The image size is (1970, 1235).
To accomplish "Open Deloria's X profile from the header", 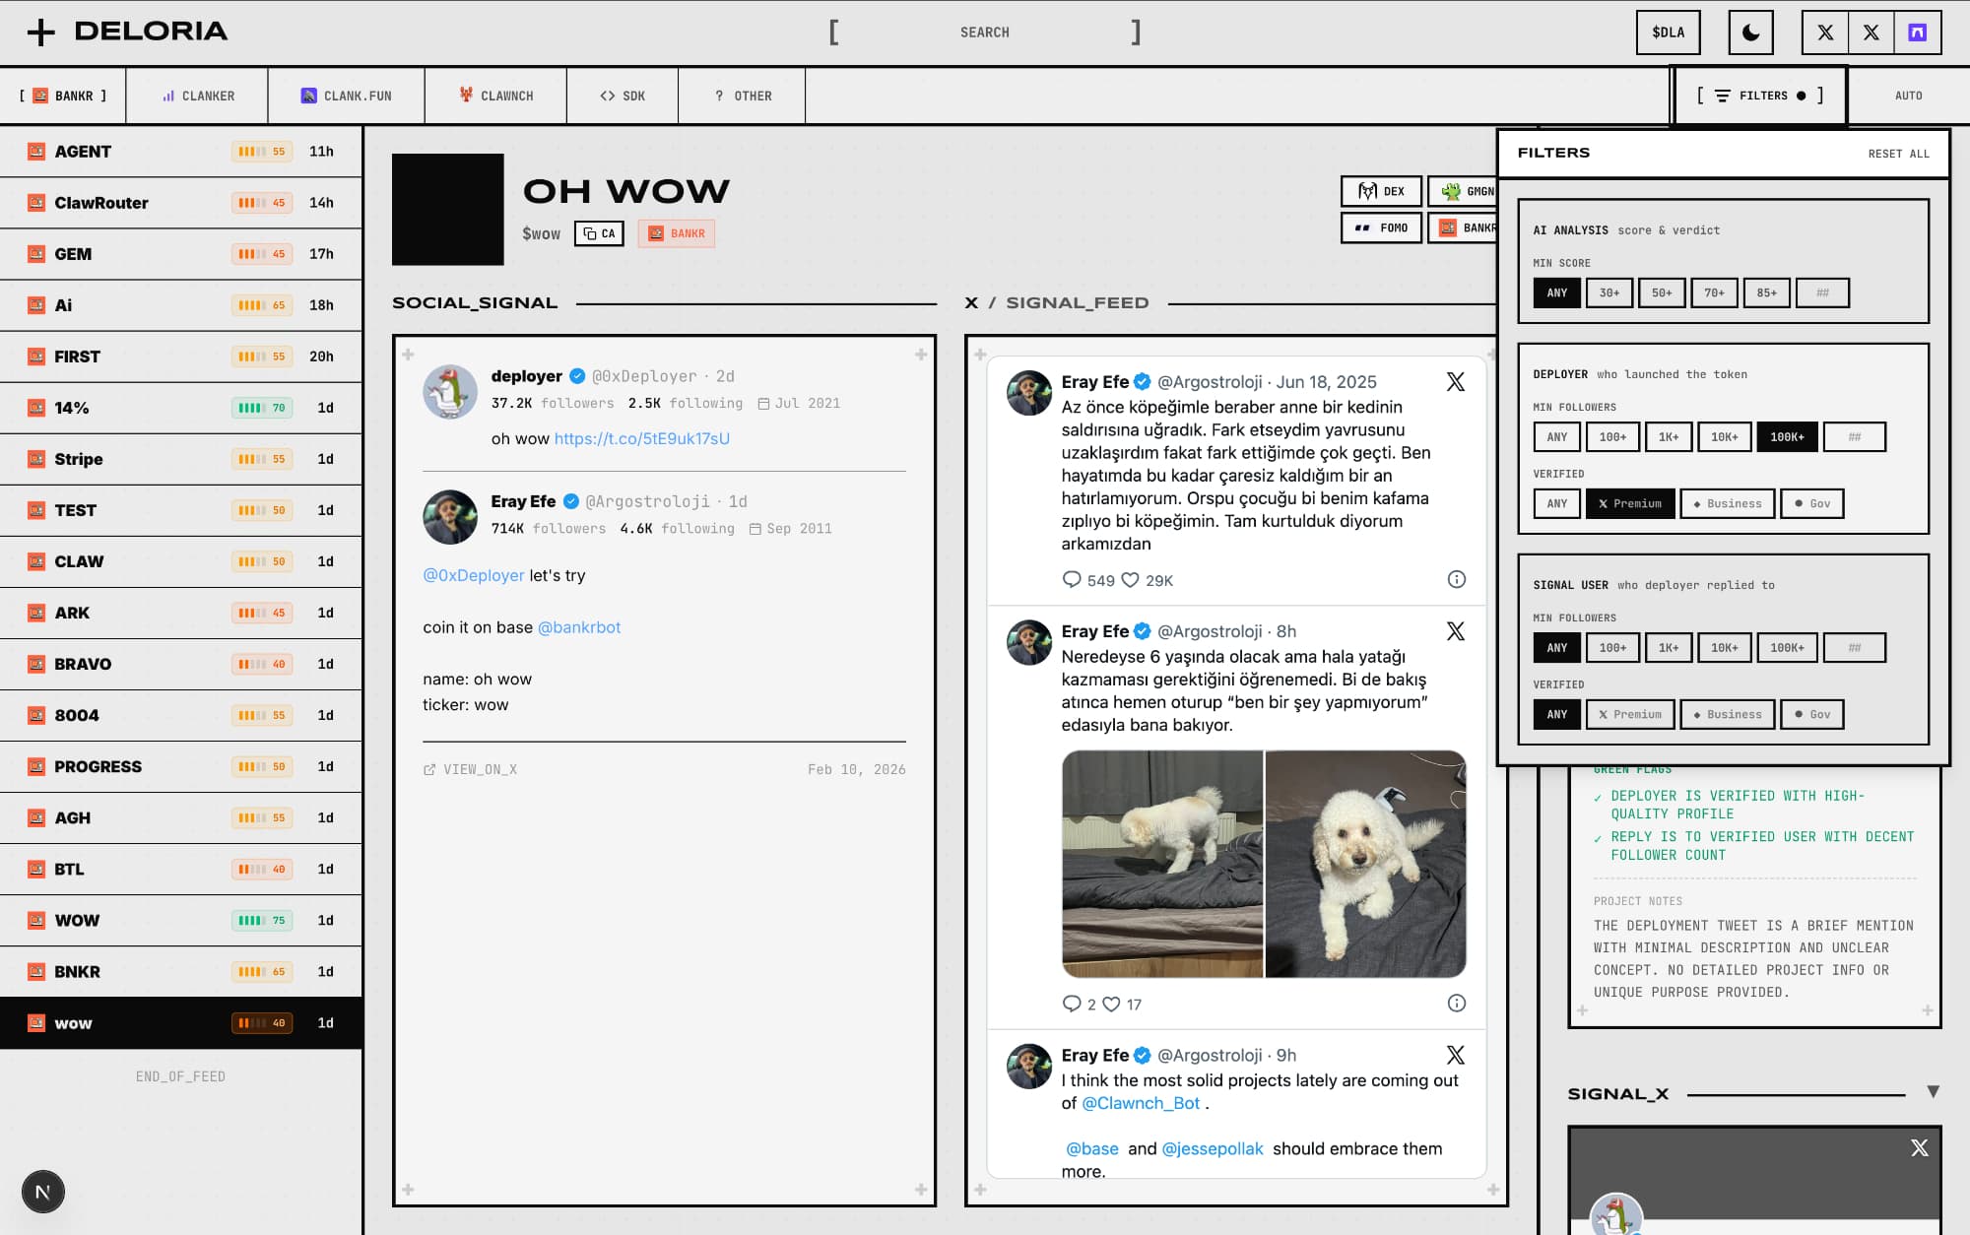I will click(x=1825, y=32).
